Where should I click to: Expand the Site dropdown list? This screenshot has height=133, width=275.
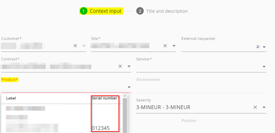point(174,46)
